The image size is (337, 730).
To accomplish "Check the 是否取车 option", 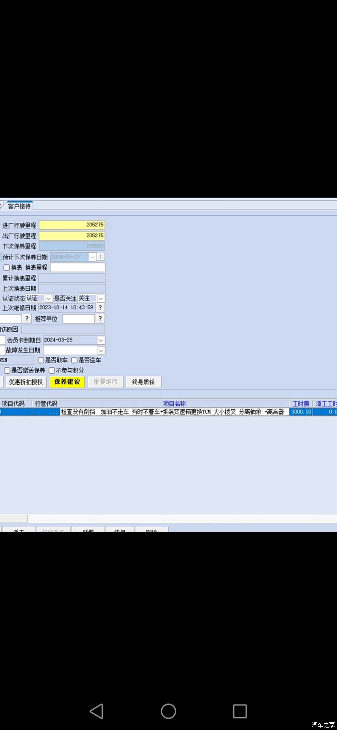I will [41, 360].
